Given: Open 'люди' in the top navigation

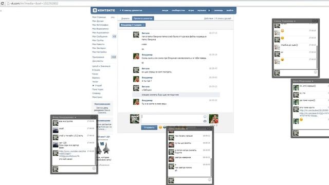Looking at the screenshot, I should tap(165, 10).
